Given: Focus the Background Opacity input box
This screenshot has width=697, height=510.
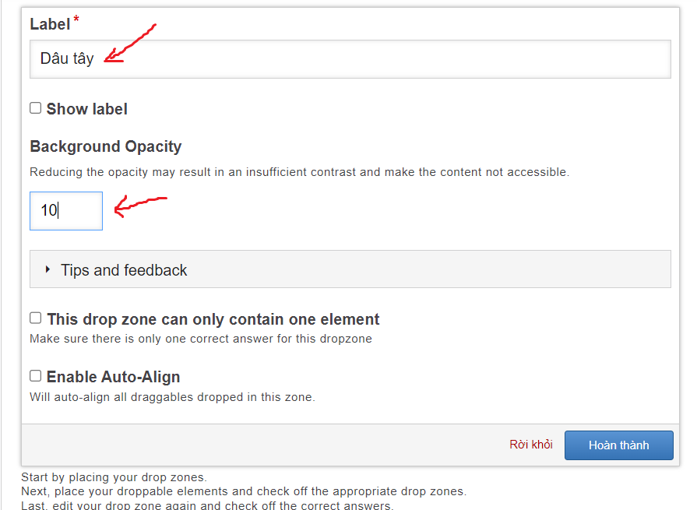Looking at the screenshot, I should tap(66, 210).
